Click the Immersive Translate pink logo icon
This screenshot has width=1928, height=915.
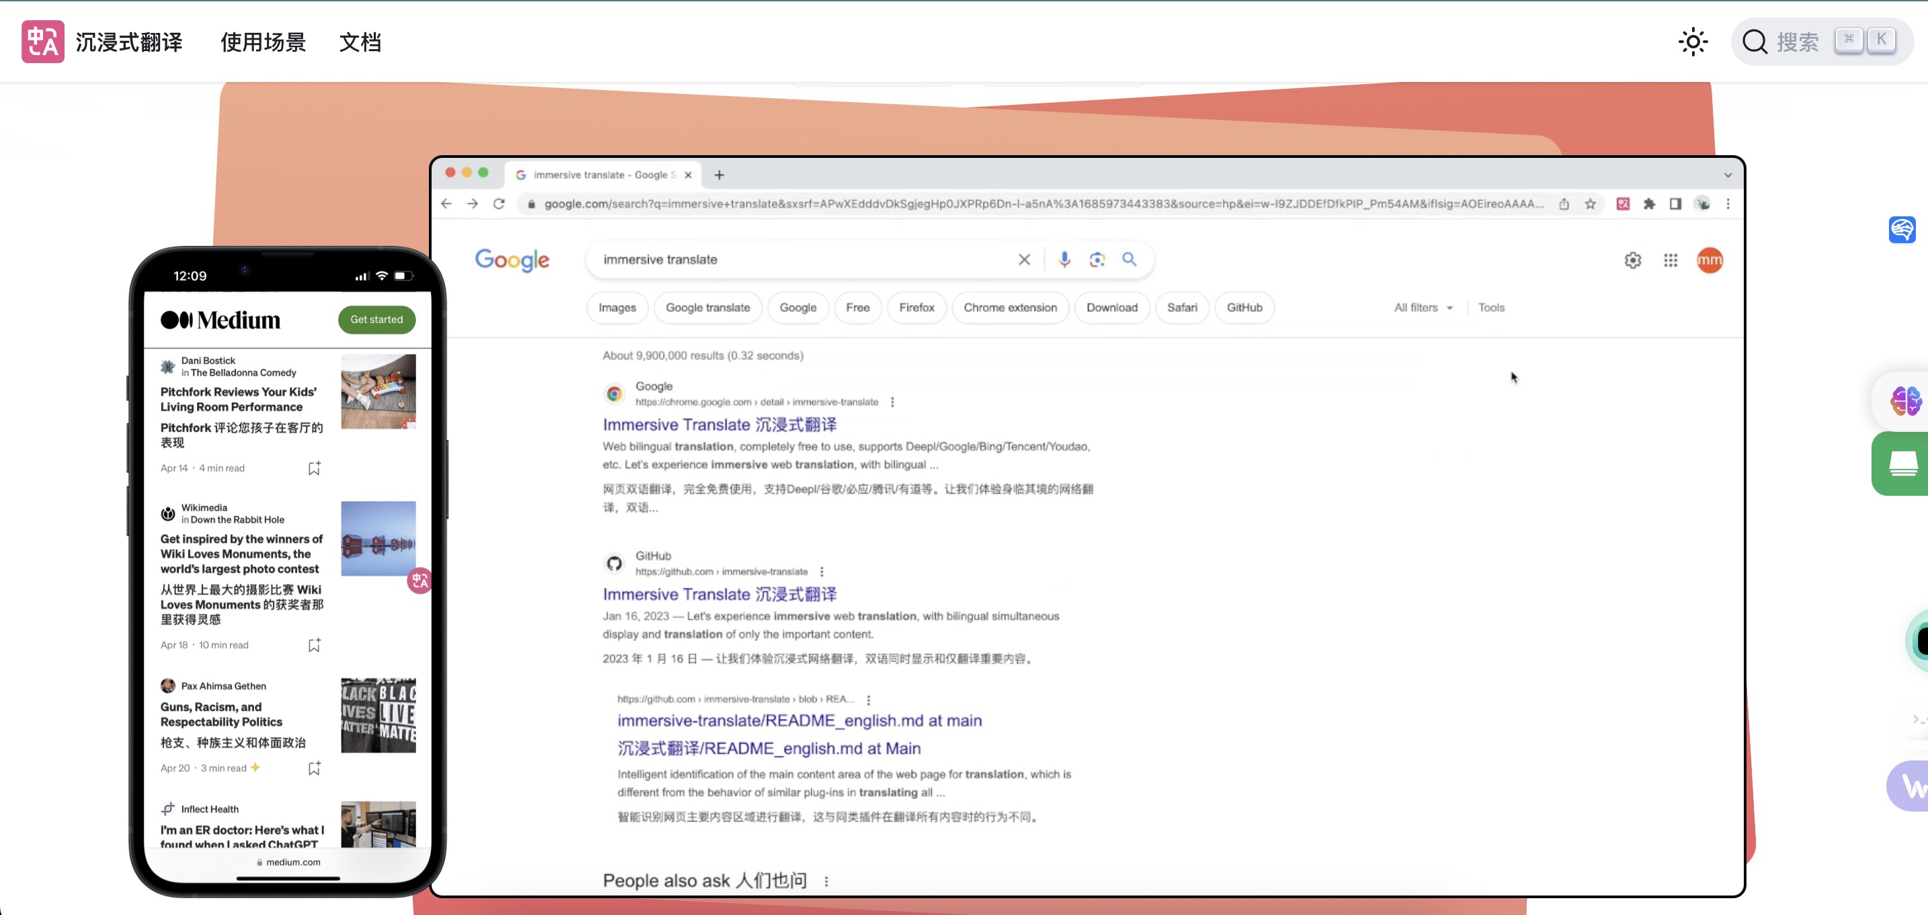(x=42, y=42)
